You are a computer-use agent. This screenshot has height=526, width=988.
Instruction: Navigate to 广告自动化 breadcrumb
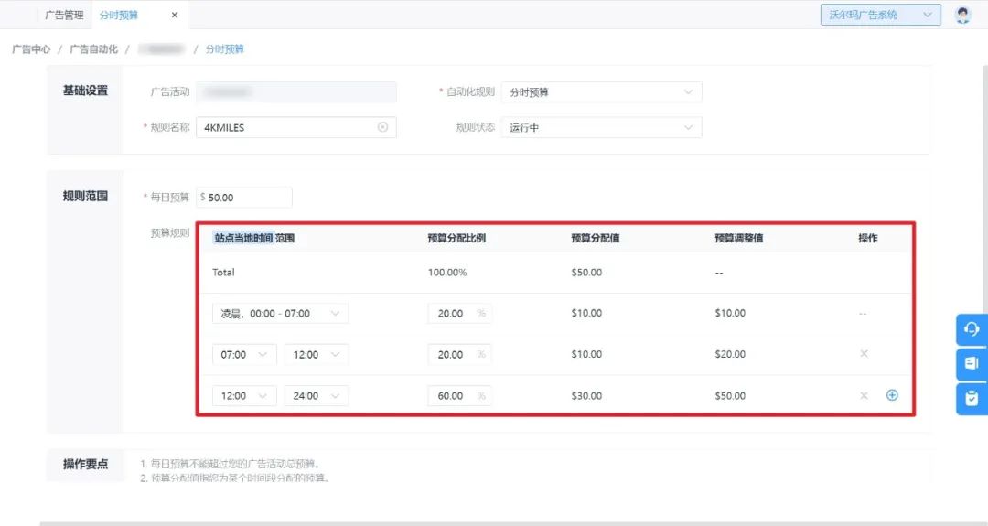click(x=93, y=49)
